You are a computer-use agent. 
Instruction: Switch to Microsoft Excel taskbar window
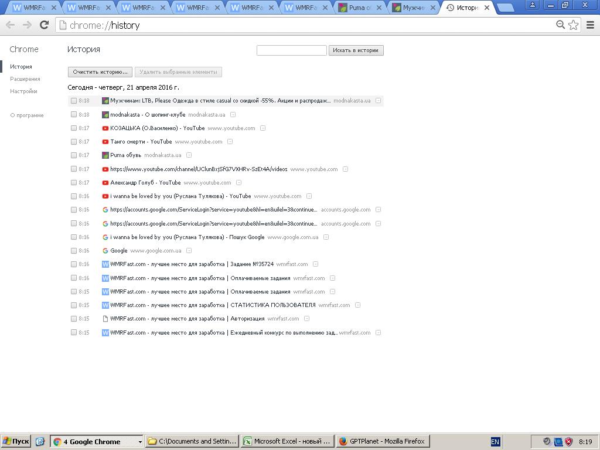point(287,442)
